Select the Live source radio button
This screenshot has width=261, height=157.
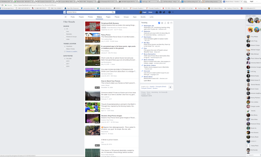pyautogui.click(x=65, y=31)
